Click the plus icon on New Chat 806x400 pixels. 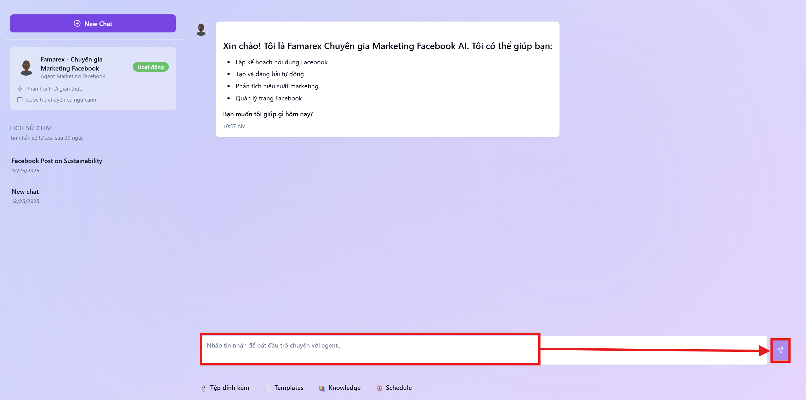click(x=77, y=23)
